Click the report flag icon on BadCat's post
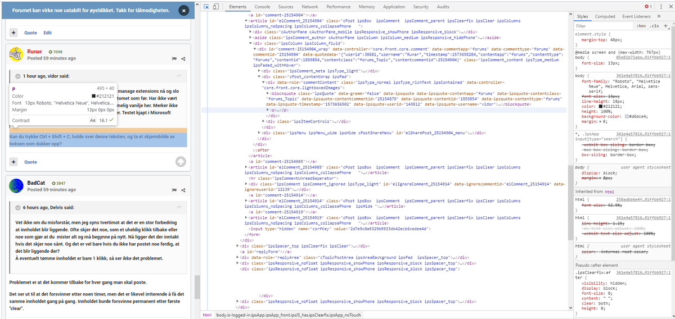Viewport: 675px width, 319px height. pos(174,190)
